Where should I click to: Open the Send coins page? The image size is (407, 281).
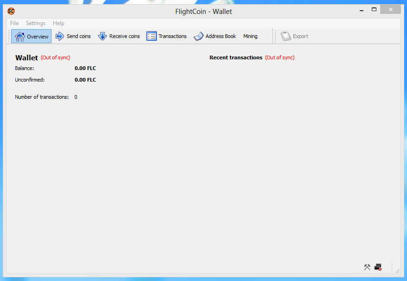pyautogui.click(x=73, y=36)
